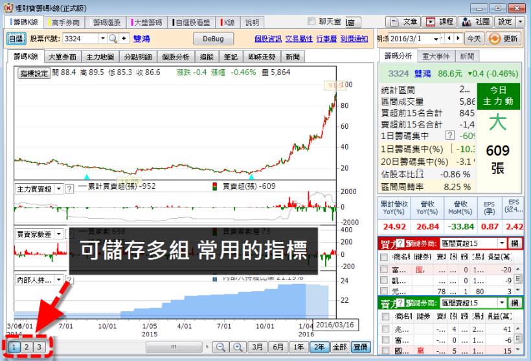
Task: Open the 到價通知 link
Action: click(354, 39)
